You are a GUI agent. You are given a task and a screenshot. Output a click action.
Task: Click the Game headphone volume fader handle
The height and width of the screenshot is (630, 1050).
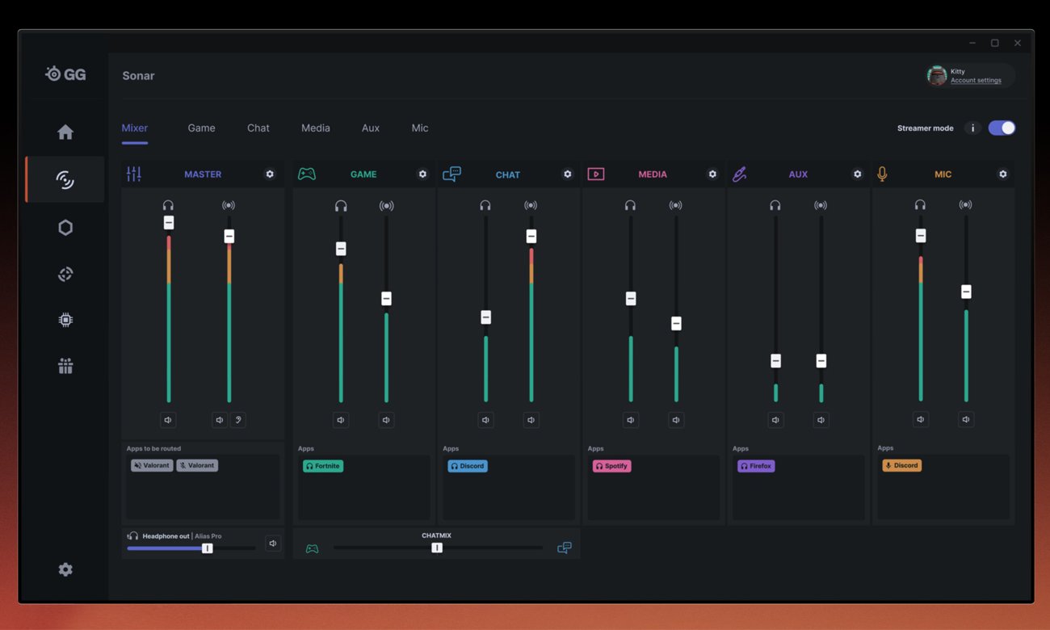341,249
